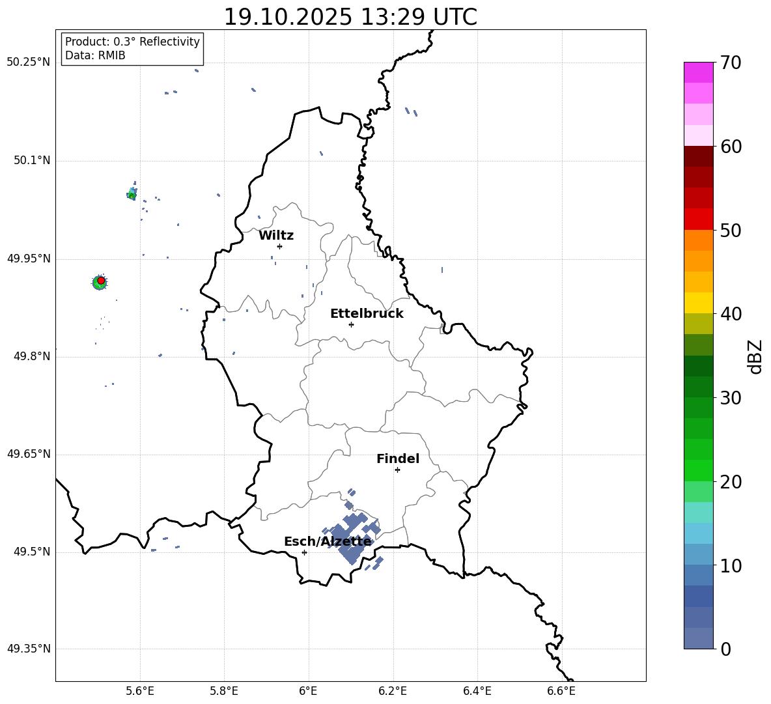Click the 6.2°E longitude label

tap(393, 692)
